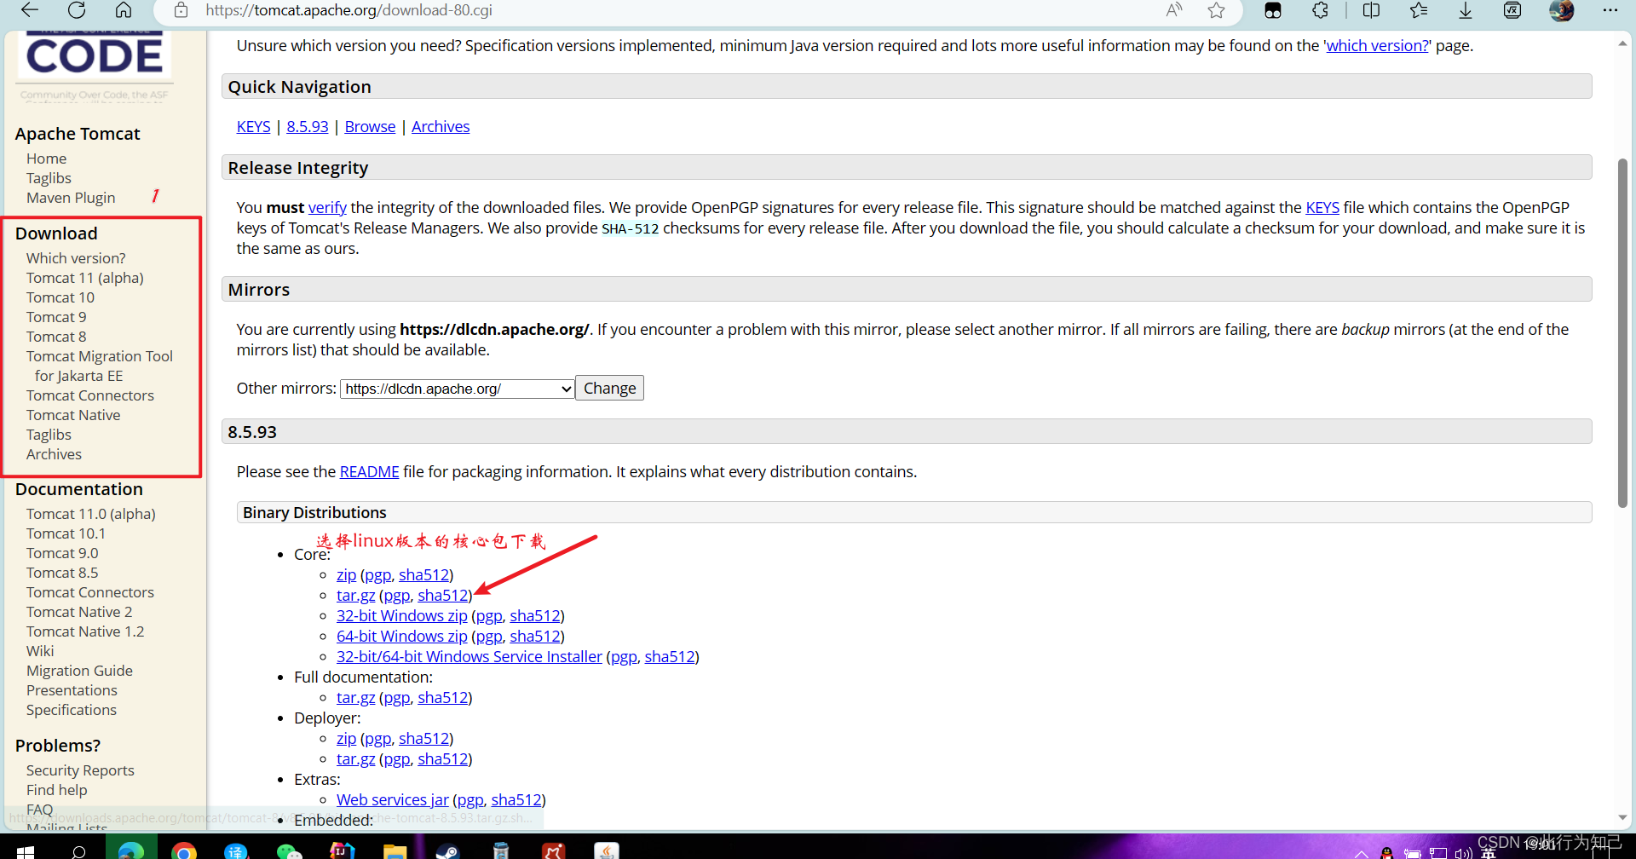Viewport: 1636px width, 859px height.
Task: Click the site permissions lock icon
Action: click(x=181, y=11)
